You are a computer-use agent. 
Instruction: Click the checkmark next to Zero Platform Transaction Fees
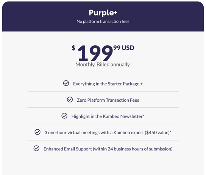point(70,99)
